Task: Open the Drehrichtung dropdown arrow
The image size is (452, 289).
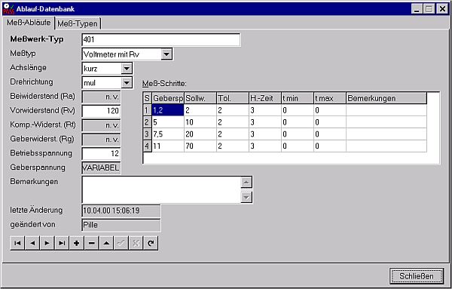Action: 127,83
